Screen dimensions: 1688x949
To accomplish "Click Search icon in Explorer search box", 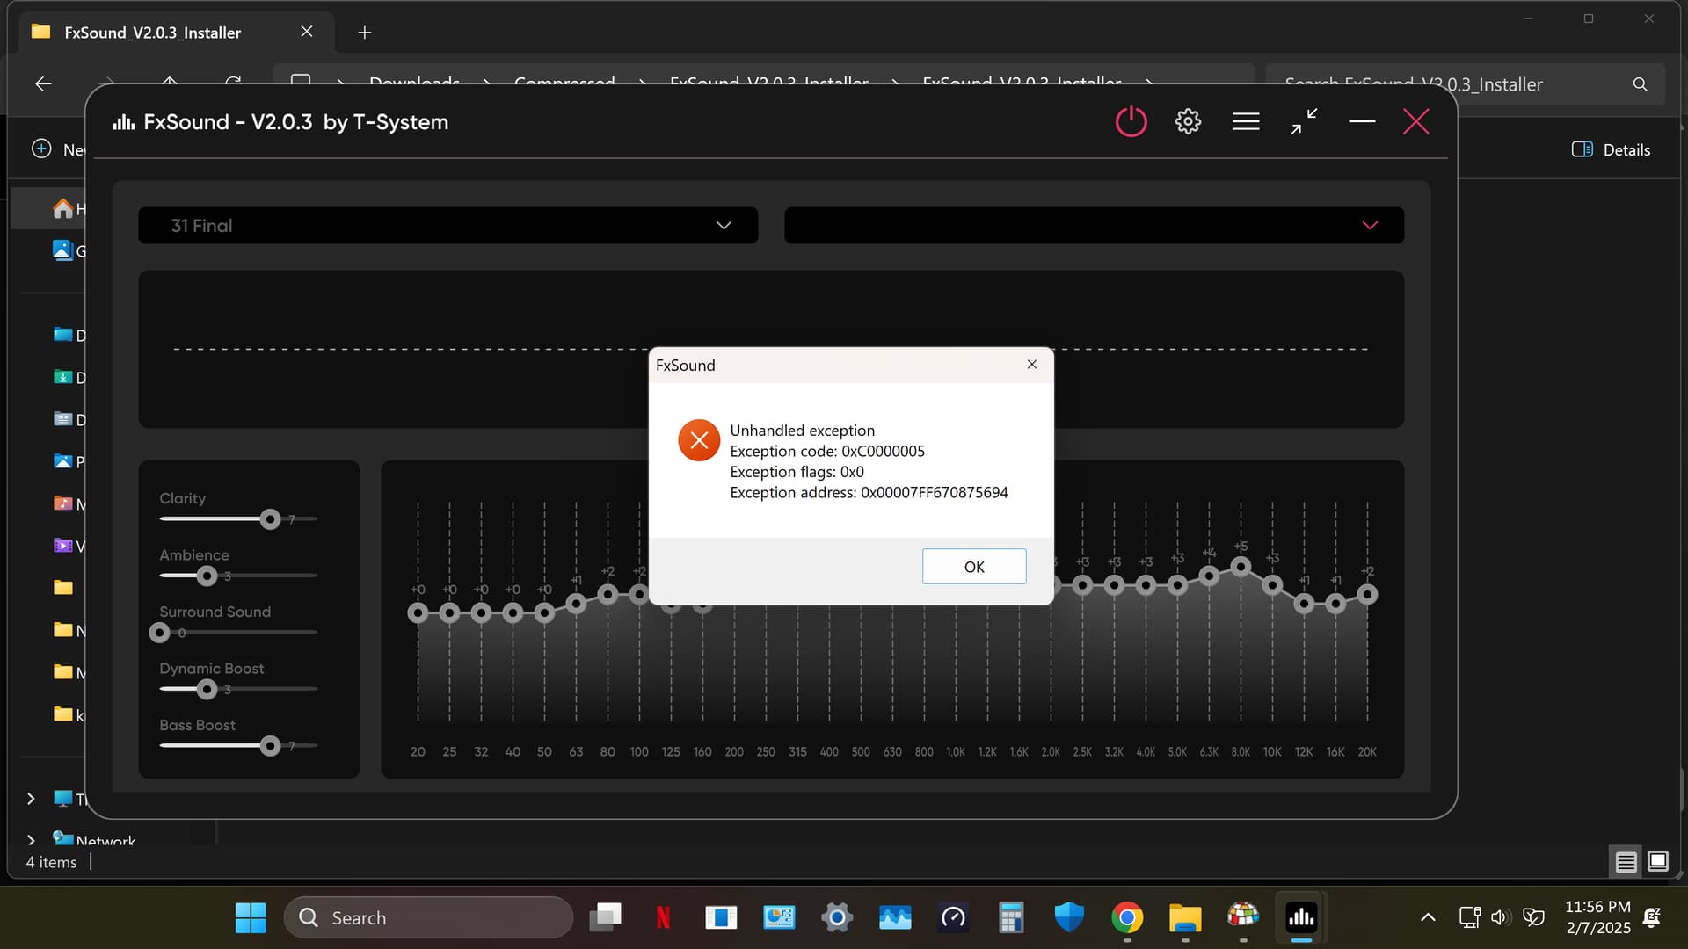I will tap(1641, 84).
